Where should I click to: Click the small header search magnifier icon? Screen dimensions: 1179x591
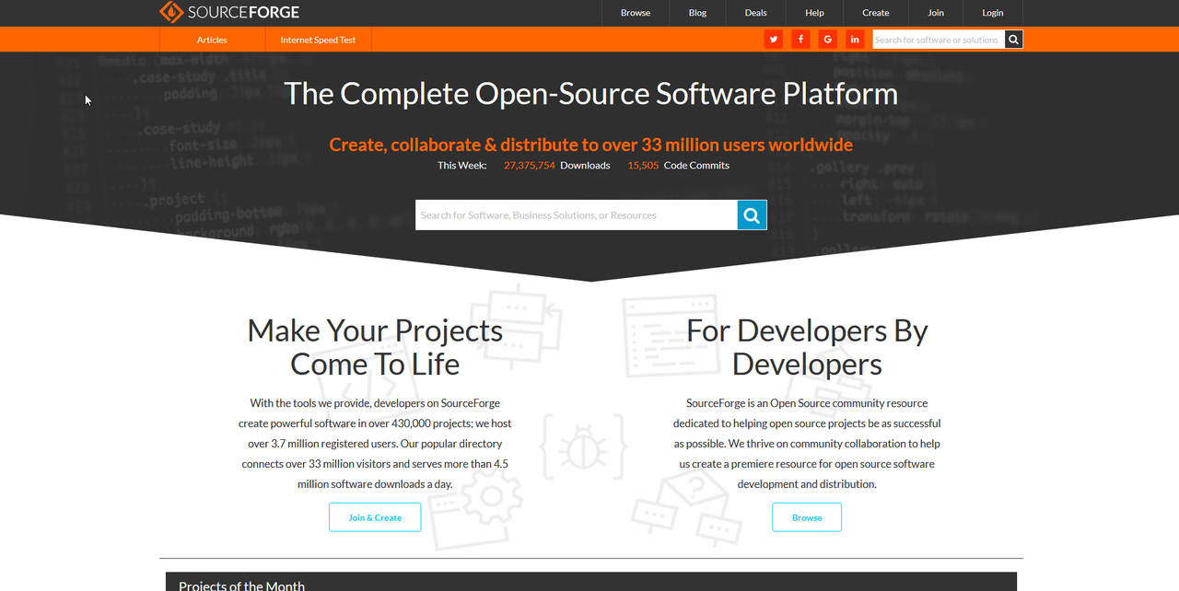pos(1013,39)
